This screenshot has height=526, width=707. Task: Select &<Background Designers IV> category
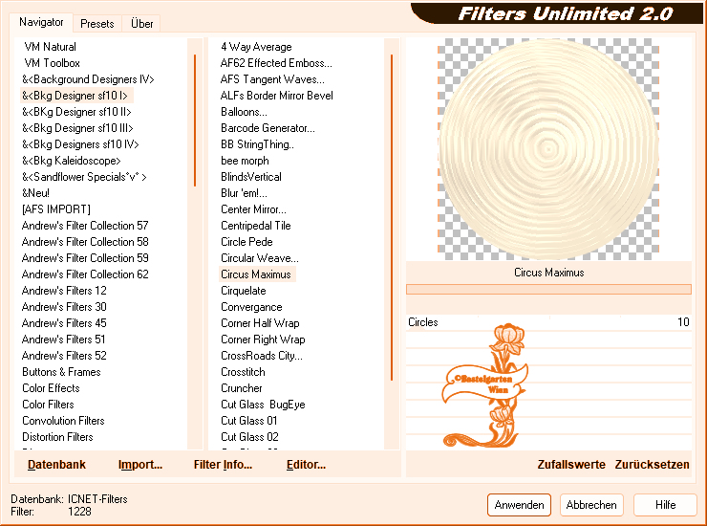point(88,79)
